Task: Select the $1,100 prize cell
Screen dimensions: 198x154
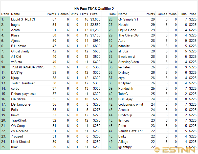Action: [95, 35]
